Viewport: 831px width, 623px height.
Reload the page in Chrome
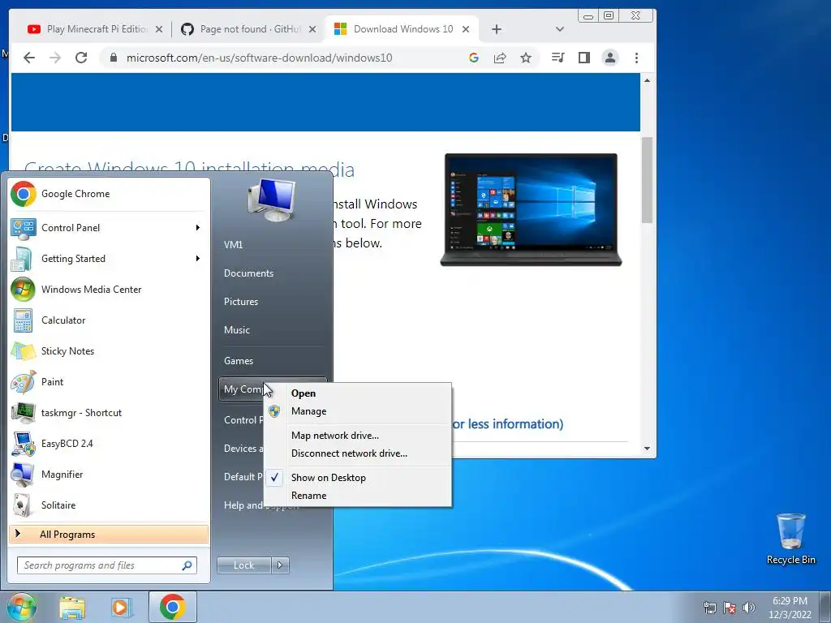(x=81, y=58)
